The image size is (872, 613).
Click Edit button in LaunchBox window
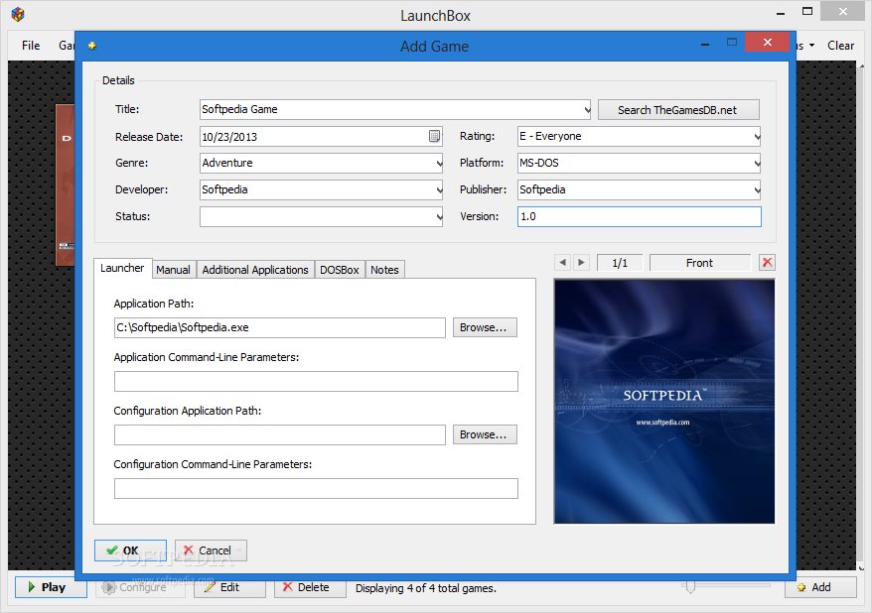[229, 587]
